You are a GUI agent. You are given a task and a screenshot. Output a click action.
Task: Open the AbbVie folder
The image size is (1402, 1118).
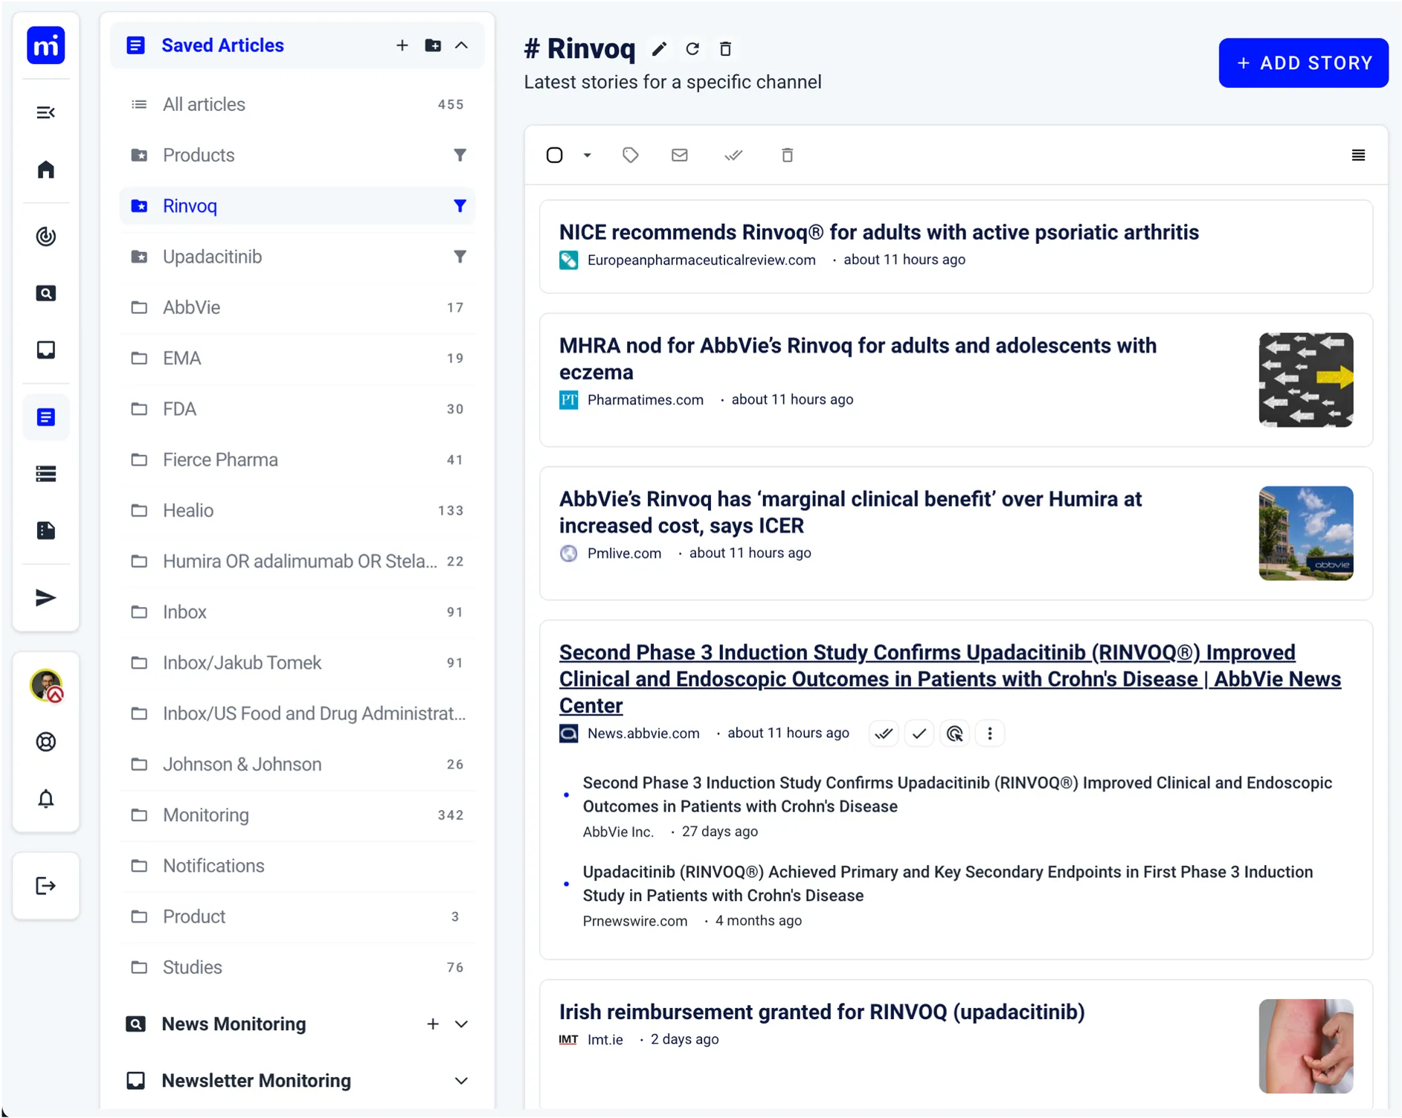click(298, 307)
